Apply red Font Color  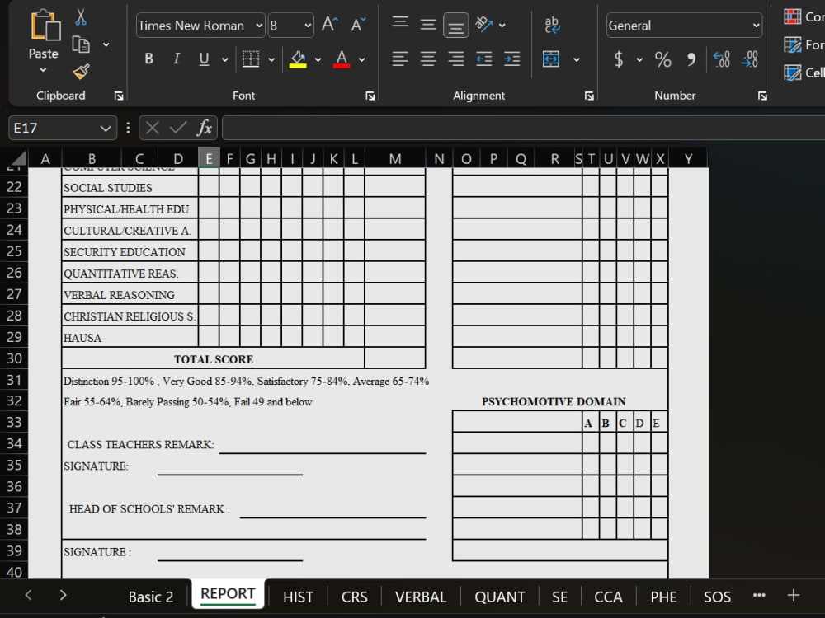342,59
